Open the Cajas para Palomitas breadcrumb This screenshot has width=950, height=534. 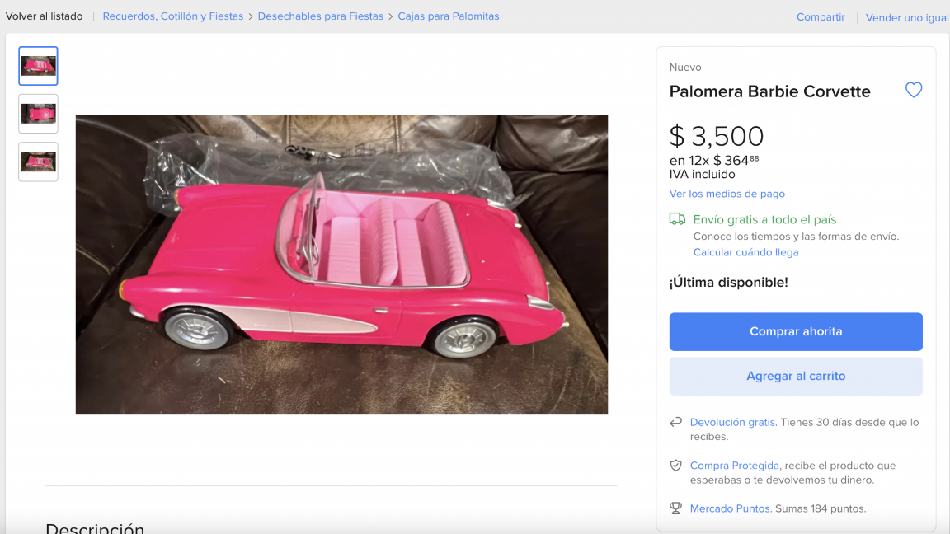pyautogui.click(x=449, y=16)
